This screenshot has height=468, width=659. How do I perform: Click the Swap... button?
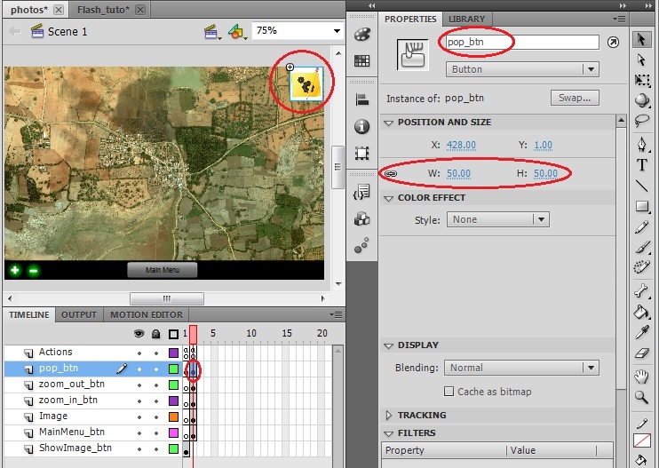pos(575,99)
